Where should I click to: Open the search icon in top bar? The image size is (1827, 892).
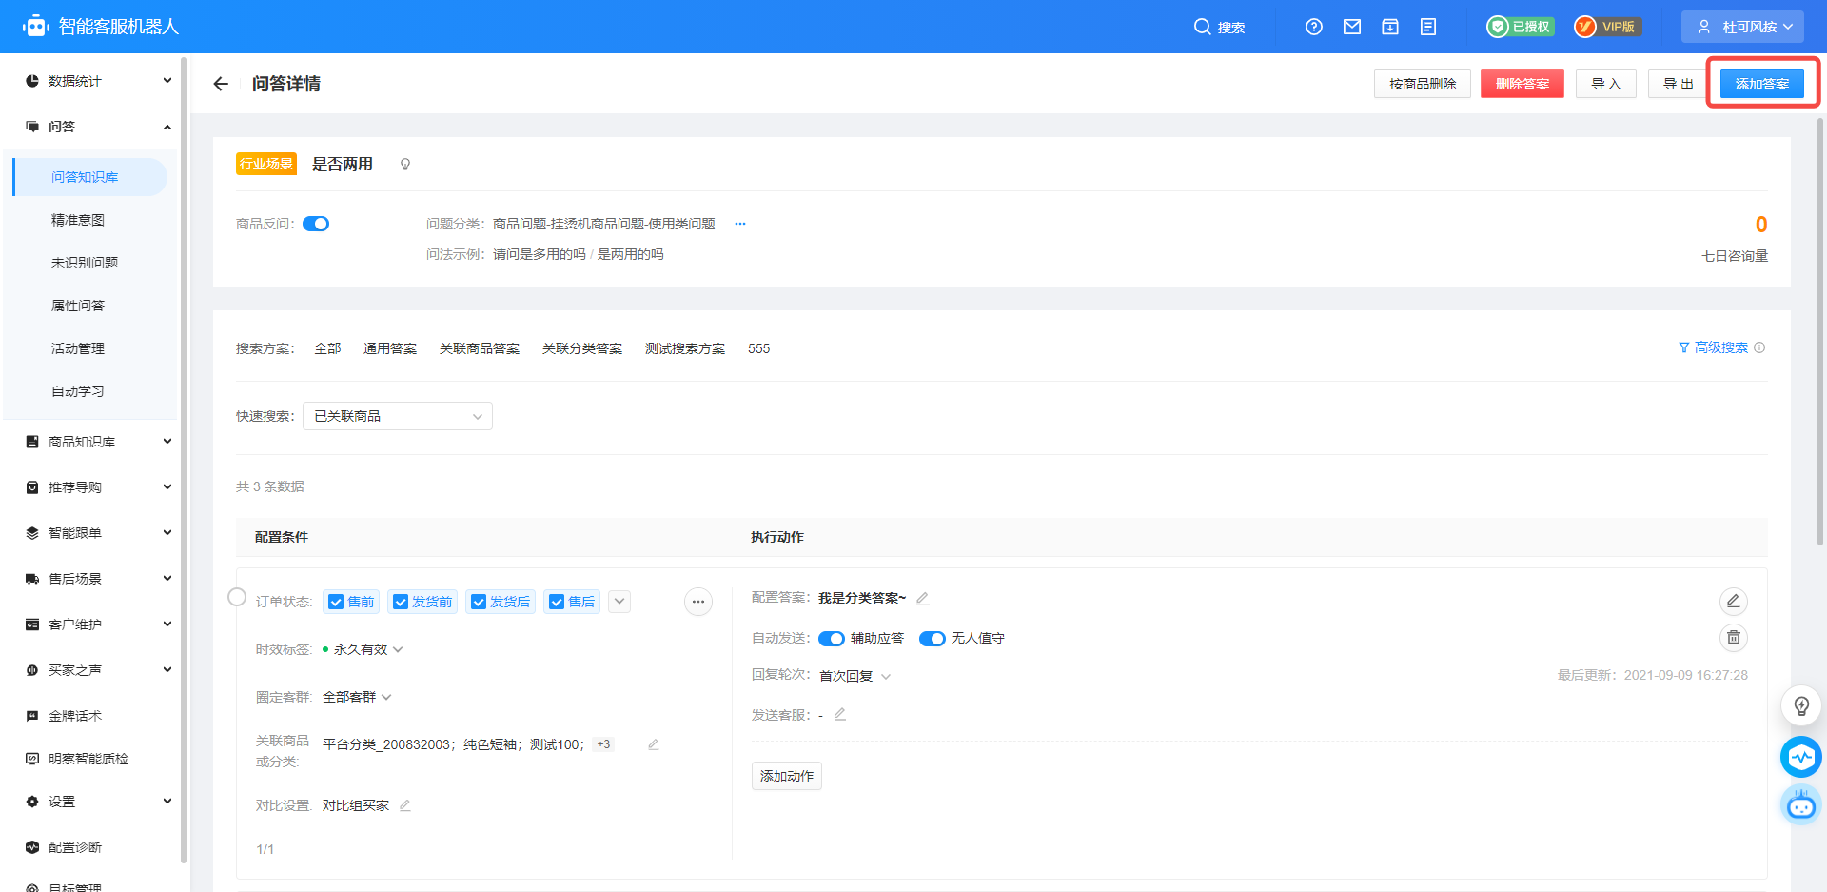pos(1202,27)
